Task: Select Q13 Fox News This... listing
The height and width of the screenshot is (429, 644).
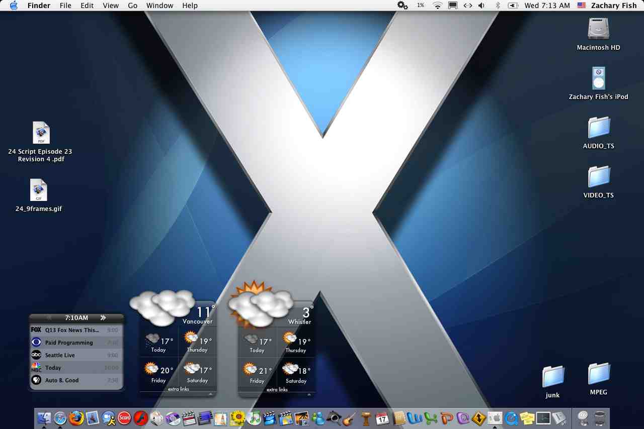Action: coord(76,330)
